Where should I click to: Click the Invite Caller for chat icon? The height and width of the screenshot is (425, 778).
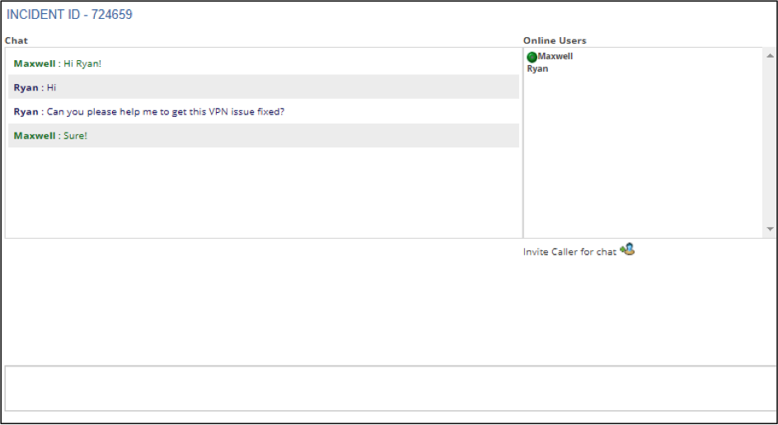coord(627,249)
